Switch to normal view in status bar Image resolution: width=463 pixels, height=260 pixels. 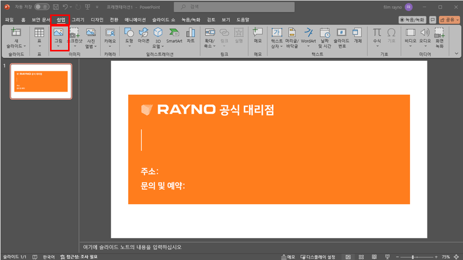pos(348,257)
